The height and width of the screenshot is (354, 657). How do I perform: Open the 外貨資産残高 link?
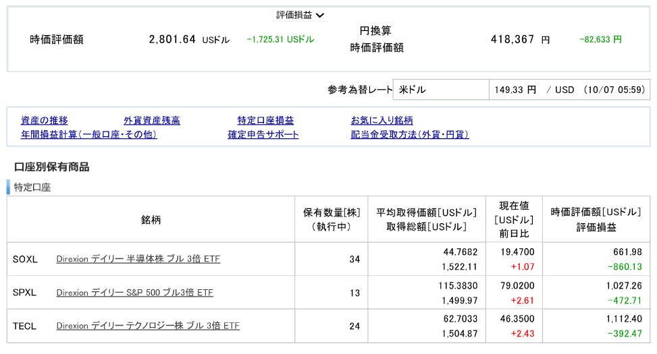(152, 121)
